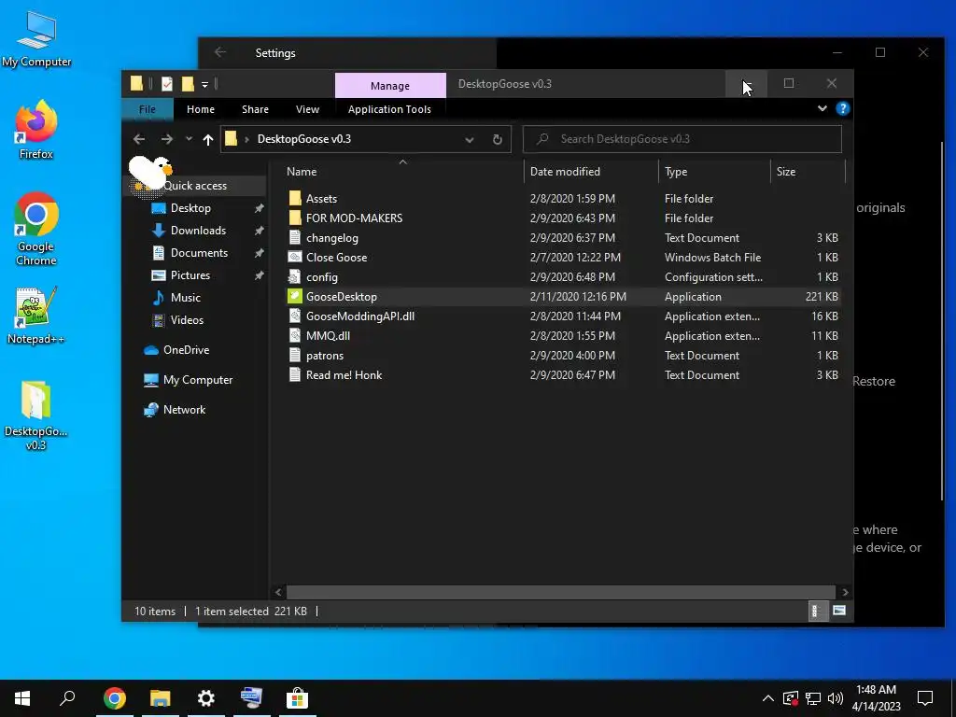Sort by the Type column header
Image resolution: width=956 pixels, height=717 pixels.
click(x=714, y=172)
